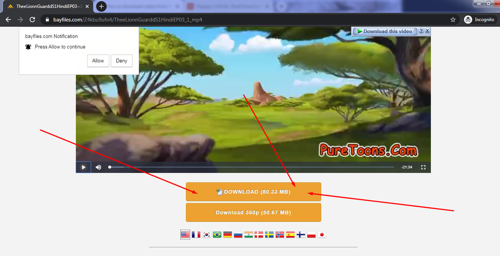Deny bayfiles.com notifications
Viewport: 500px width, 256px height.
121,61
